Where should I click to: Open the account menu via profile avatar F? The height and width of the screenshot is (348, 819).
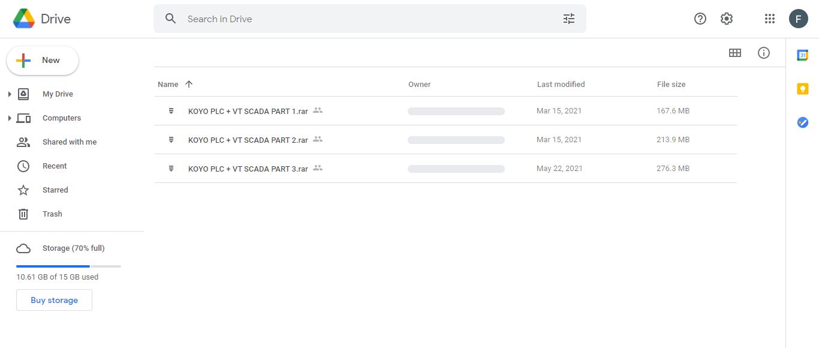click(798, 19)
